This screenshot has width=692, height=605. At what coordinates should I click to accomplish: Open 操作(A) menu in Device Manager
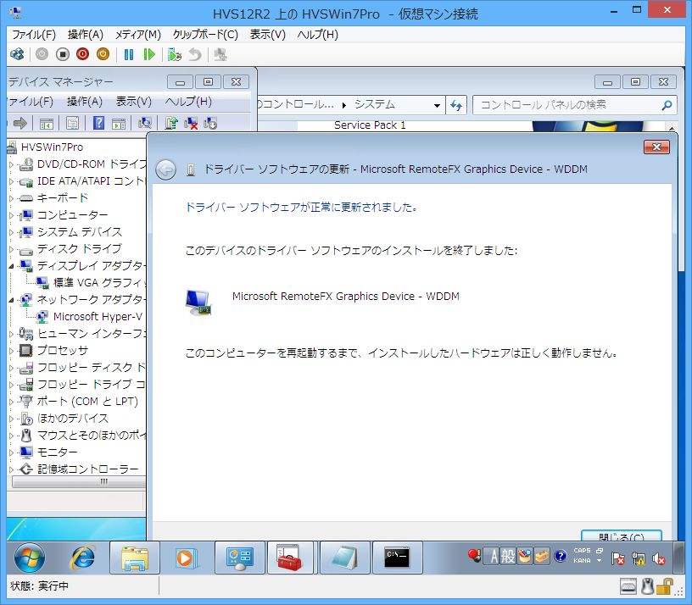click(84, 102)
